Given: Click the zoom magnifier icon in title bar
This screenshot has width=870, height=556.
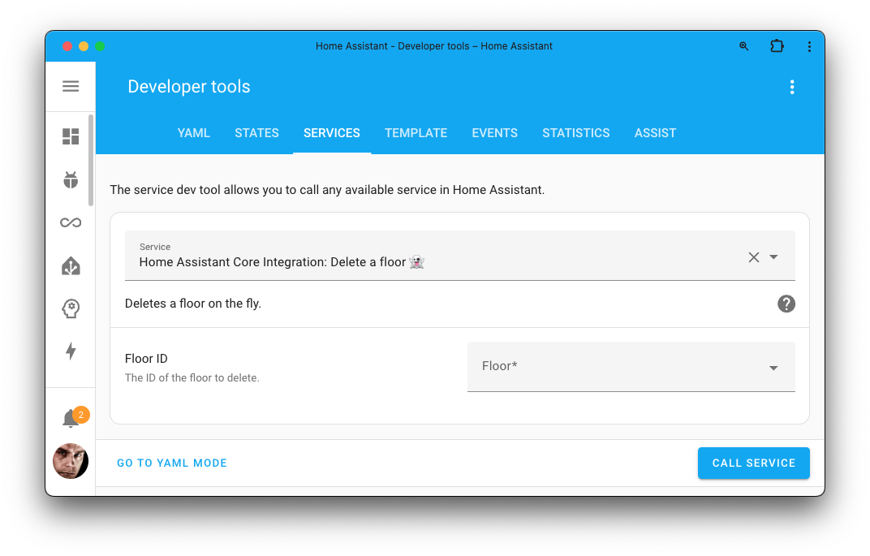Looking at the screenshot, I should (744, 46).
